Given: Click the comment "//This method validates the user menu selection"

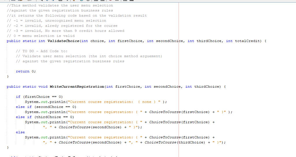Looking at the screenshot, I should point(60,5).
